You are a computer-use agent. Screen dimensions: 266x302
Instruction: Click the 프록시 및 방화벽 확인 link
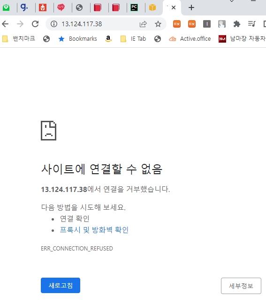(x=94, y=230)
